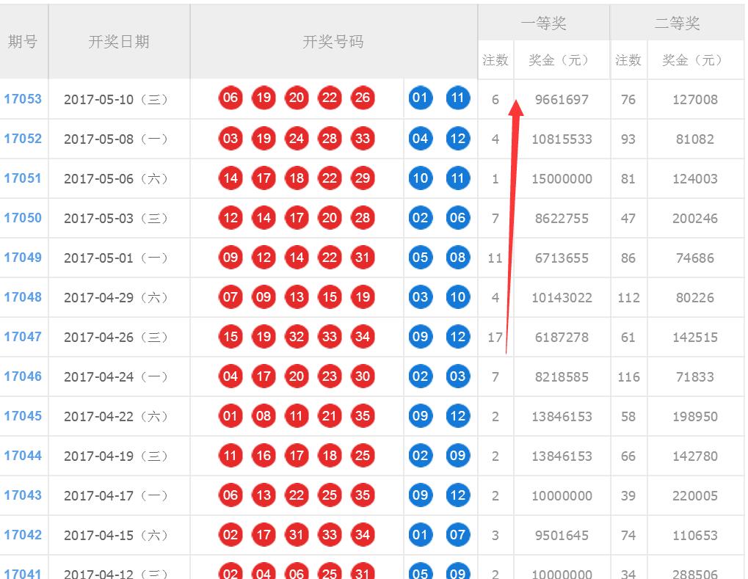Open draw period 17050 link
The height and width of the screenshot is (579, 748).
23,217
